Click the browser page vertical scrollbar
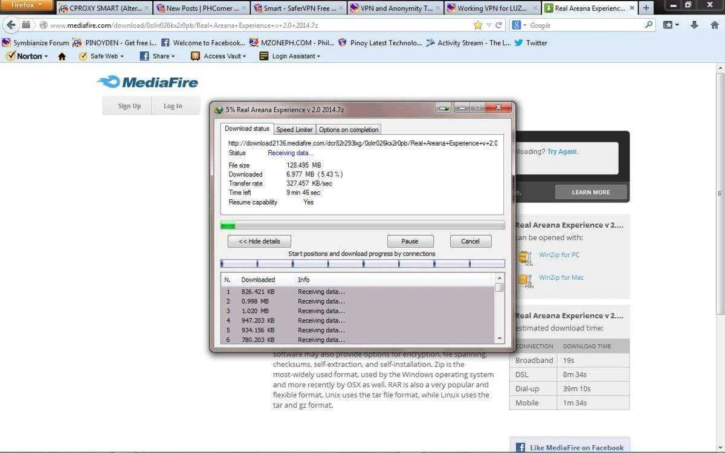 point(720,193)
